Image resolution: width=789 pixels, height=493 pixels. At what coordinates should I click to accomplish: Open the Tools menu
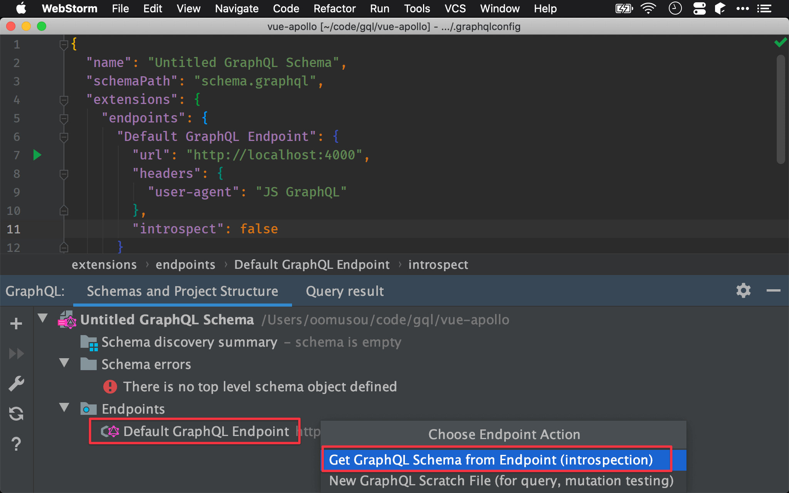[x=417, y=8]
